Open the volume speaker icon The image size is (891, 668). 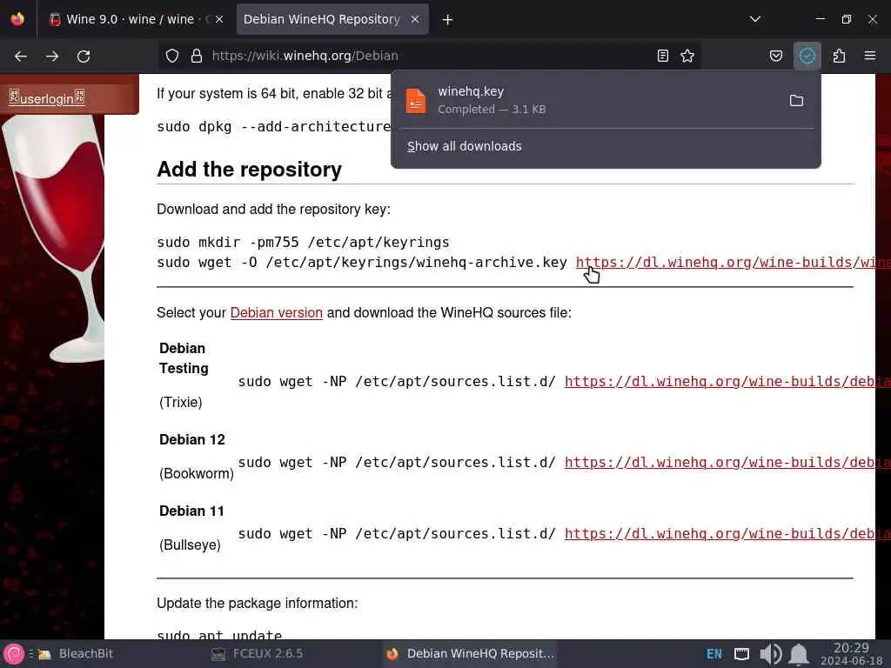[x=770, y=654]
